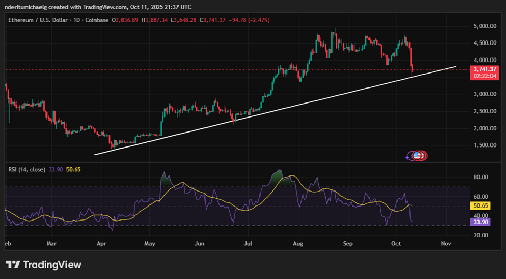Click the US flag economic event icon
This screenshot has width=506, height=279.
pos(416,155)
